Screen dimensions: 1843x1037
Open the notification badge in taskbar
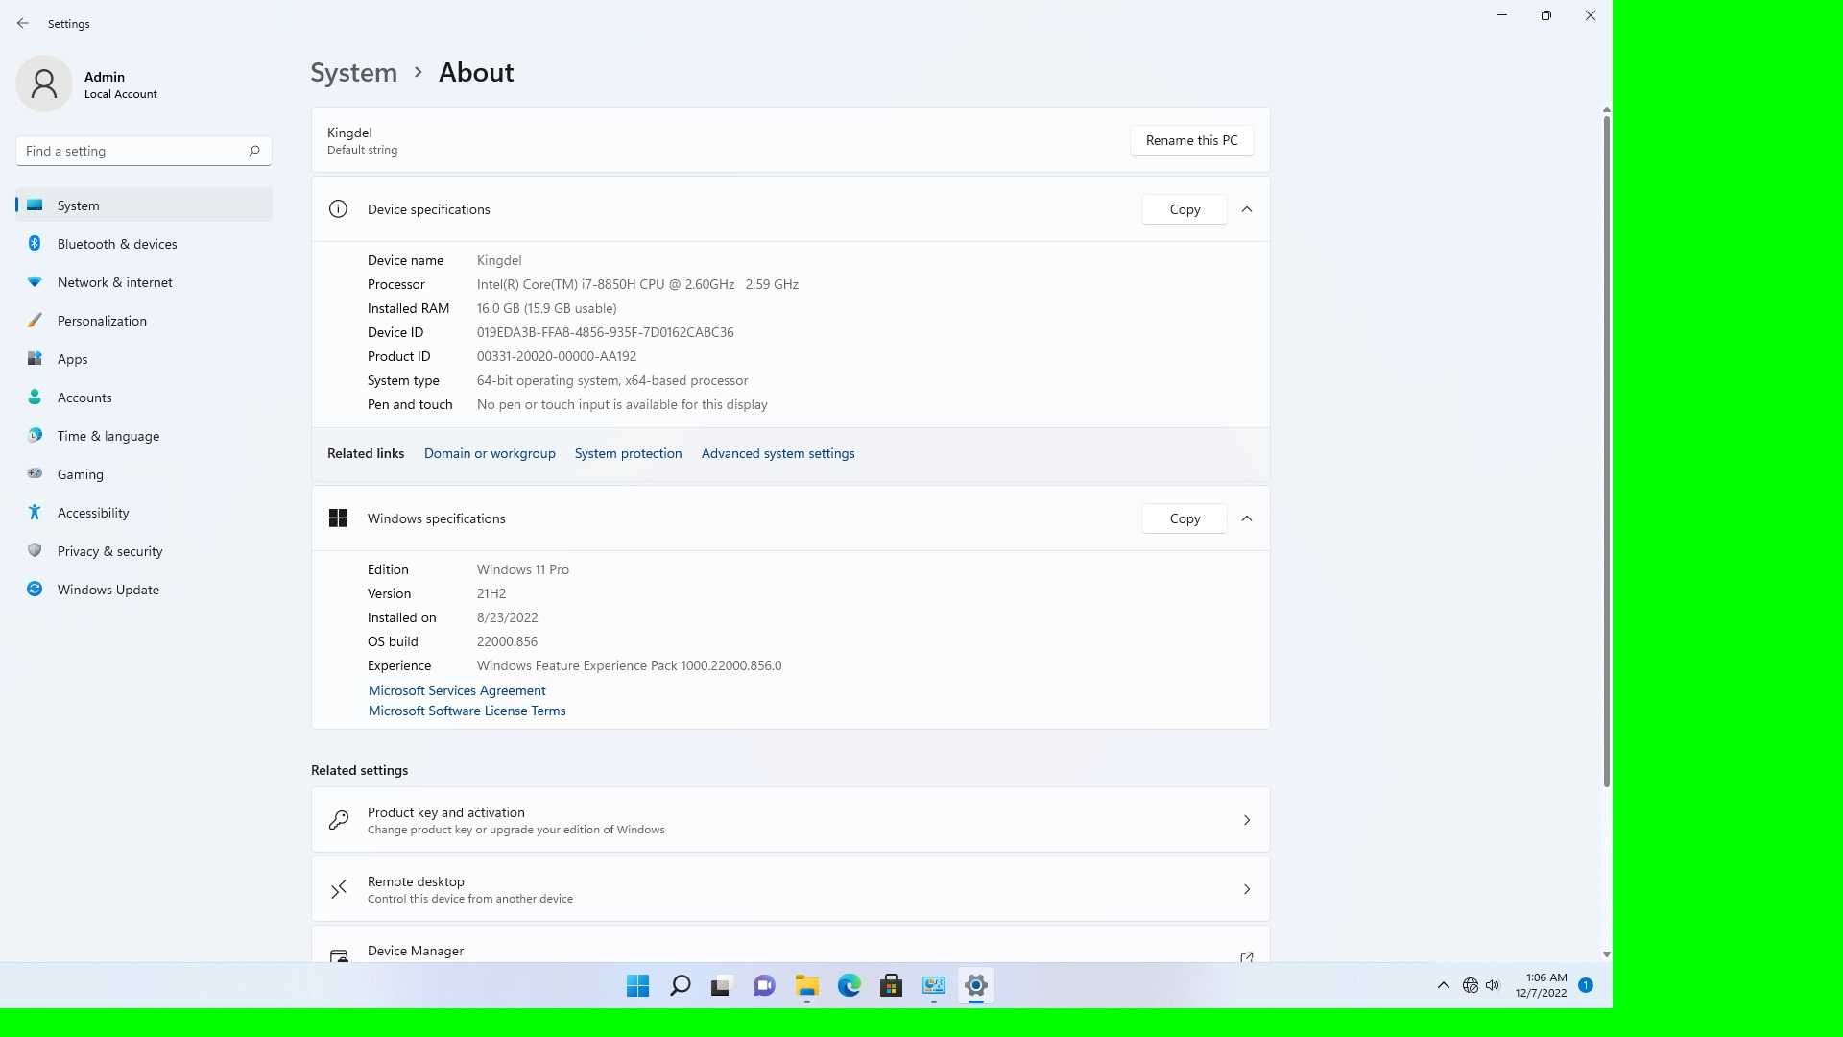click(1586, 985)
